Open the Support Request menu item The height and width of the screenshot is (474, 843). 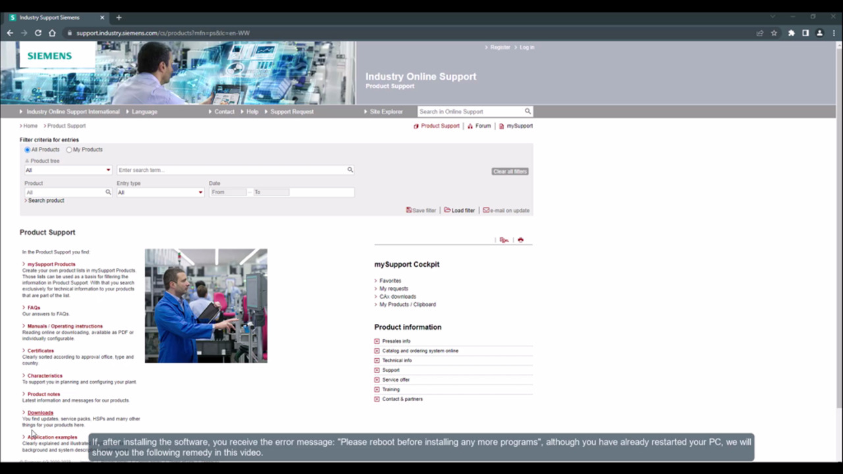point(291,112)
